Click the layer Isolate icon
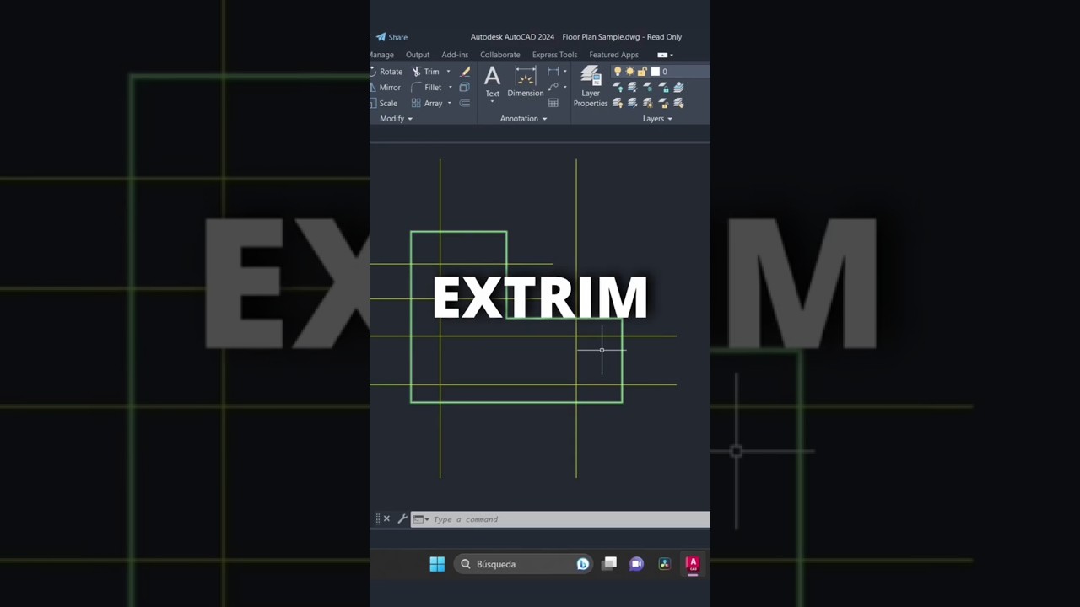 (633, 87)
